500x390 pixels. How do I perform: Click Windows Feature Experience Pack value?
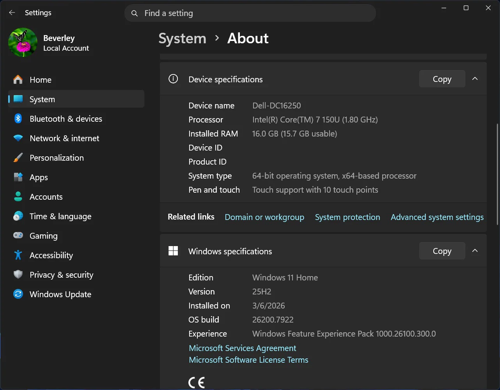344,333
